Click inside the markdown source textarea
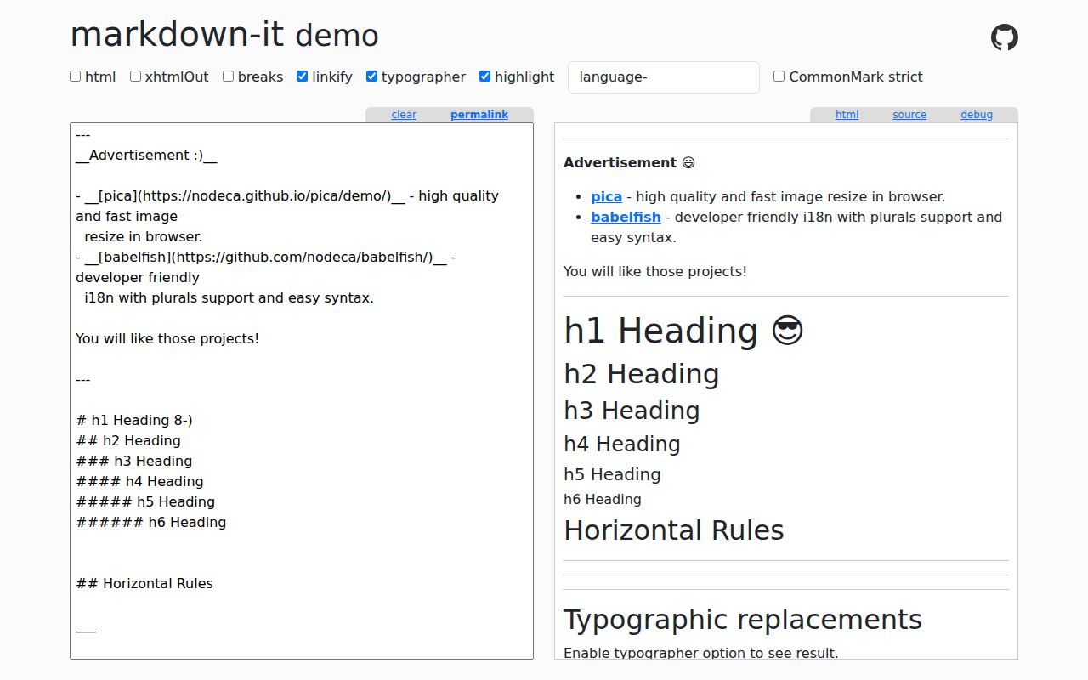This screenshot has width=1088, height=680. (302, 391)
